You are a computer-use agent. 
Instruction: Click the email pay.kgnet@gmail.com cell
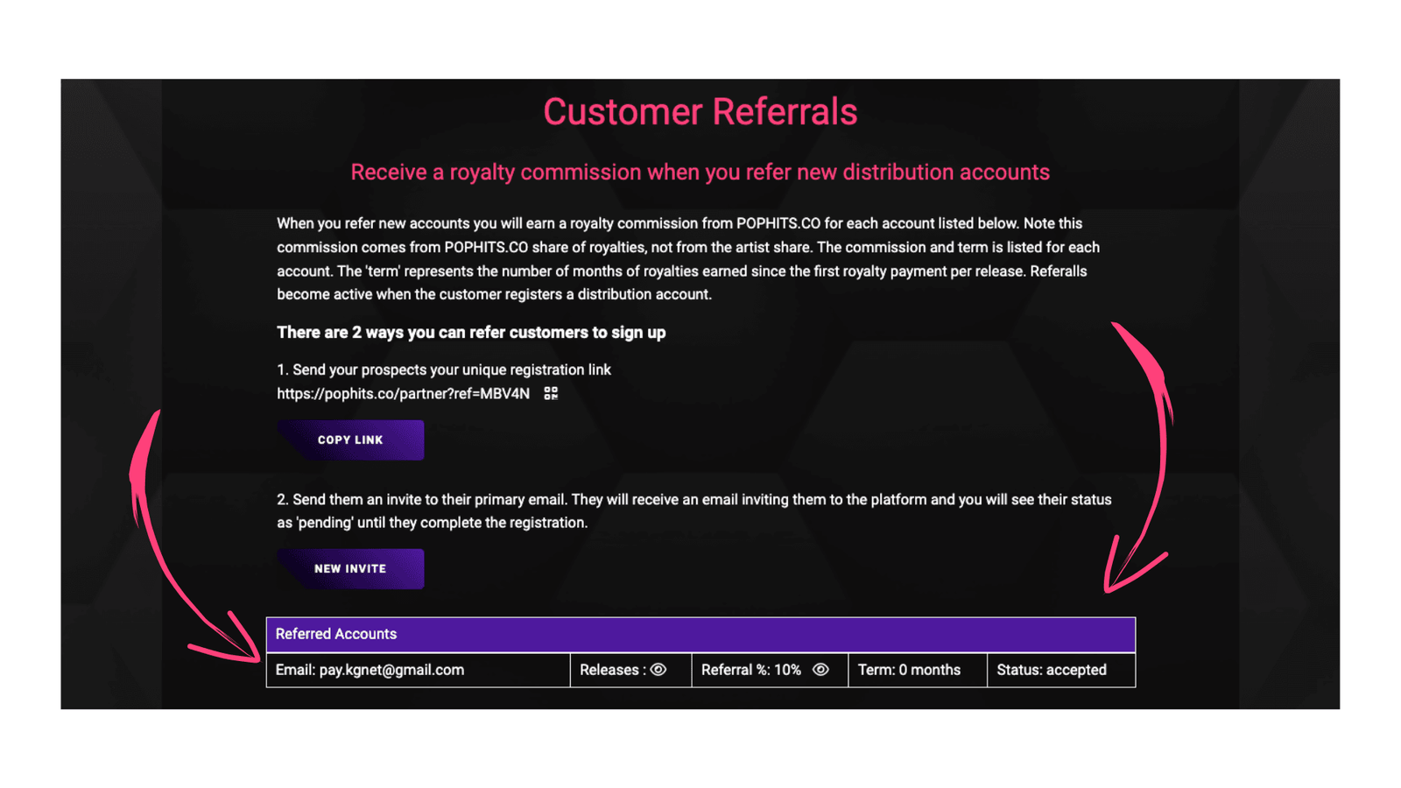pyautogui.click(x=419, y=670)
